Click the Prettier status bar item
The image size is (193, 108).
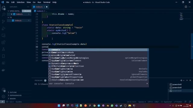178,102
